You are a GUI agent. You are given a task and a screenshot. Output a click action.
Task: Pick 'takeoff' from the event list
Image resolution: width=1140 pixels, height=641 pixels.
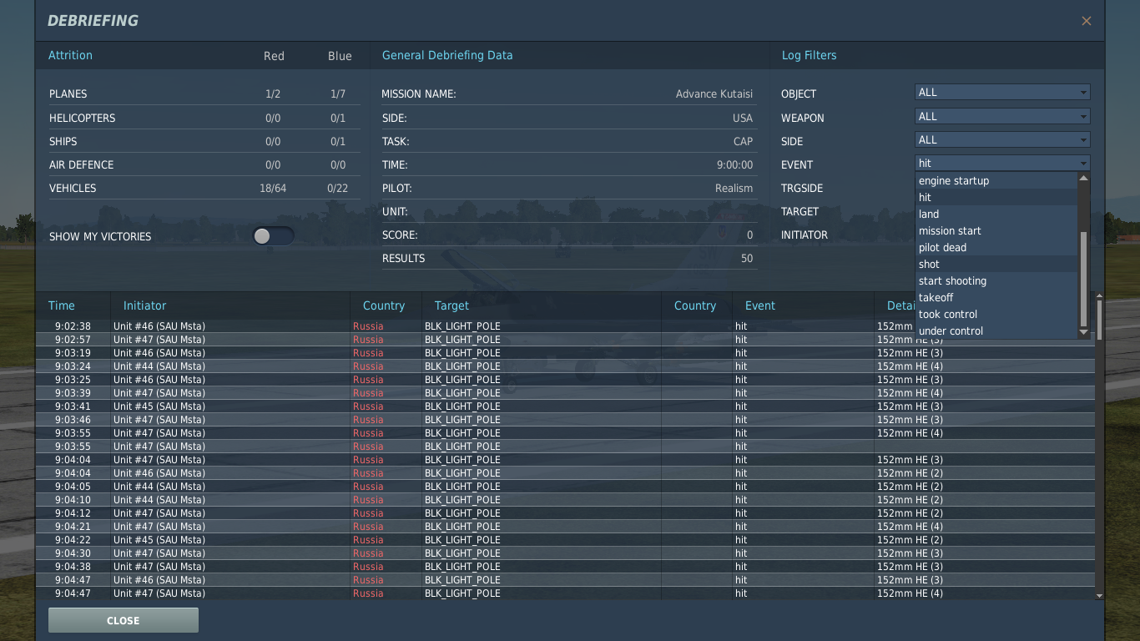(x=996, y=297)
